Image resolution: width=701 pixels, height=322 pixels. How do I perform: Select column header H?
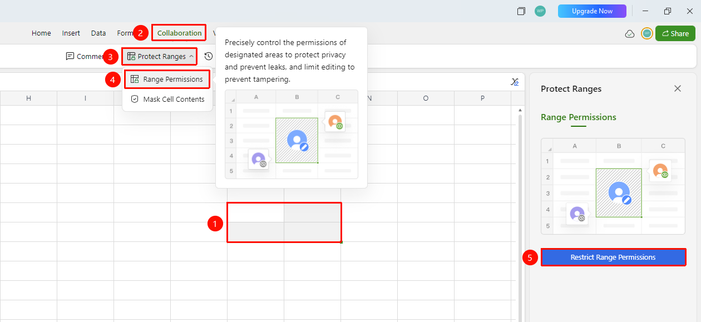pyautogui.click(x=28, y=98)
